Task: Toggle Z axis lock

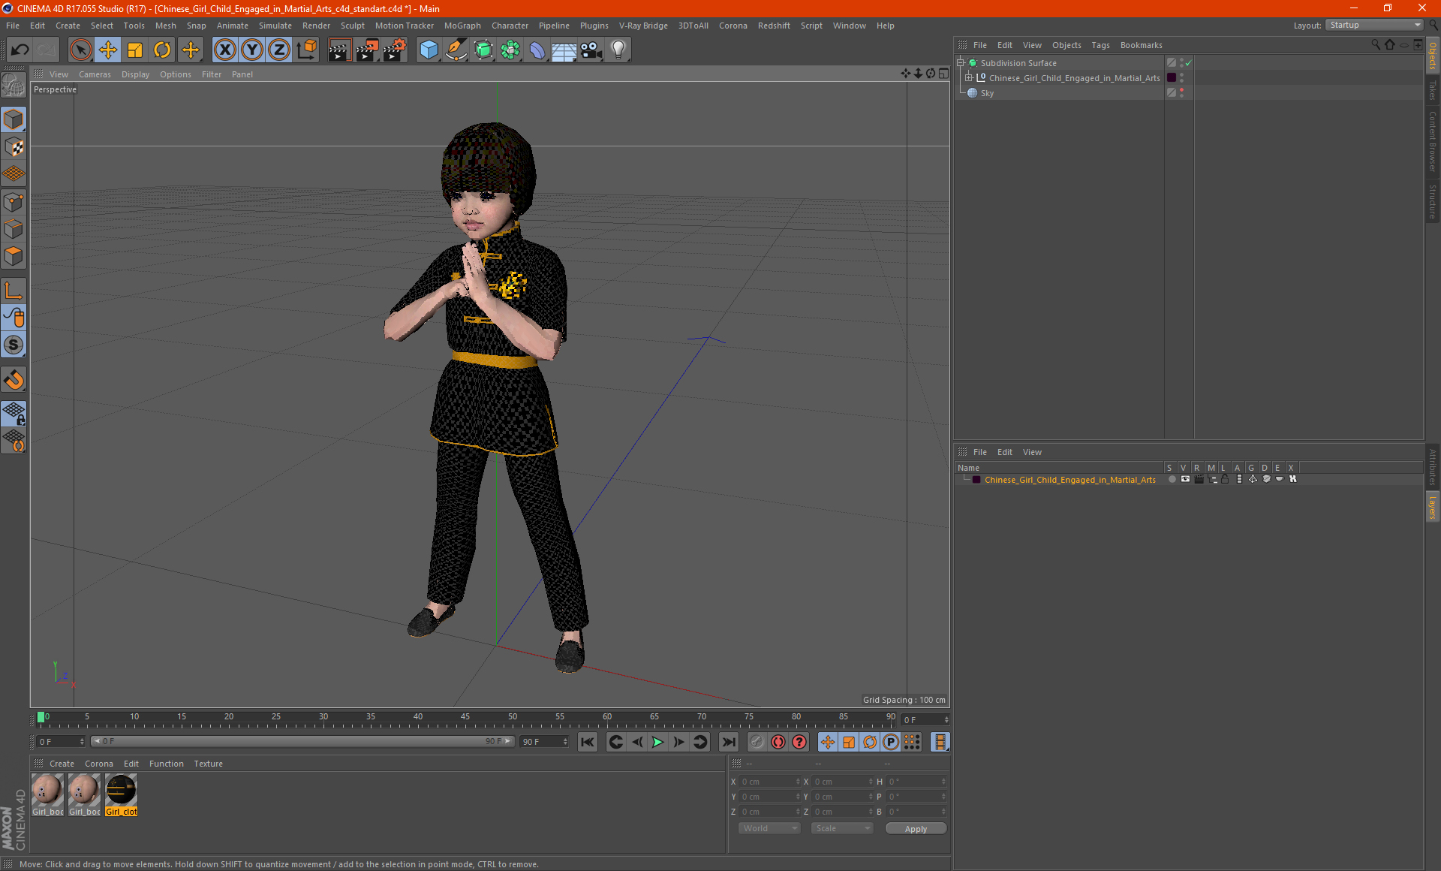Action: (x=279, y=50)
